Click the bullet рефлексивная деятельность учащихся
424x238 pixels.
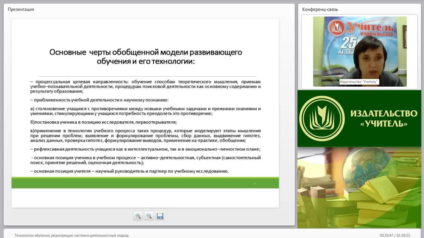[x=145, y=149]
